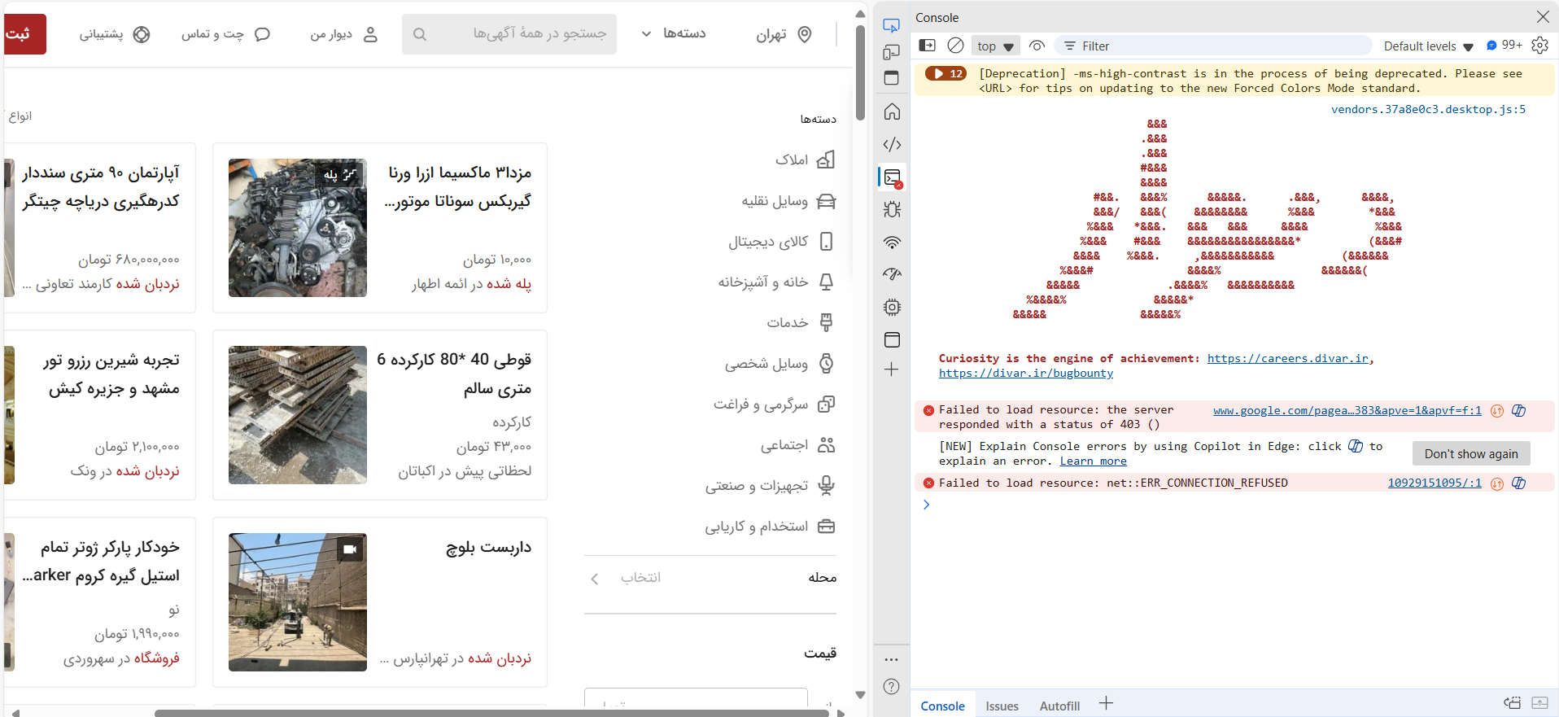This screenshot has height=717, width=1559.
Task: Open vendors.37a8e0c3.desktop.js:5 source link
Action: [x=1428, y=109]
